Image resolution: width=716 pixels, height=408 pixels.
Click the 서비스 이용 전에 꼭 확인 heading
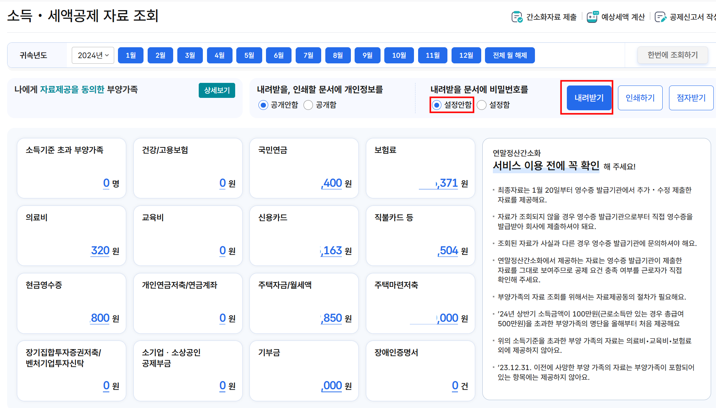pos(546,166)
